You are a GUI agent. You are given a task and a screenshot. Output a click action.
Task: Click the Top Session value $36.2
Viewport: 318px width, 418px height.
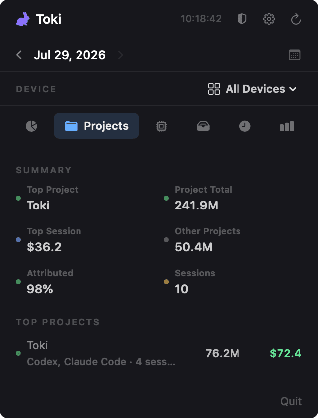[44, 247]
